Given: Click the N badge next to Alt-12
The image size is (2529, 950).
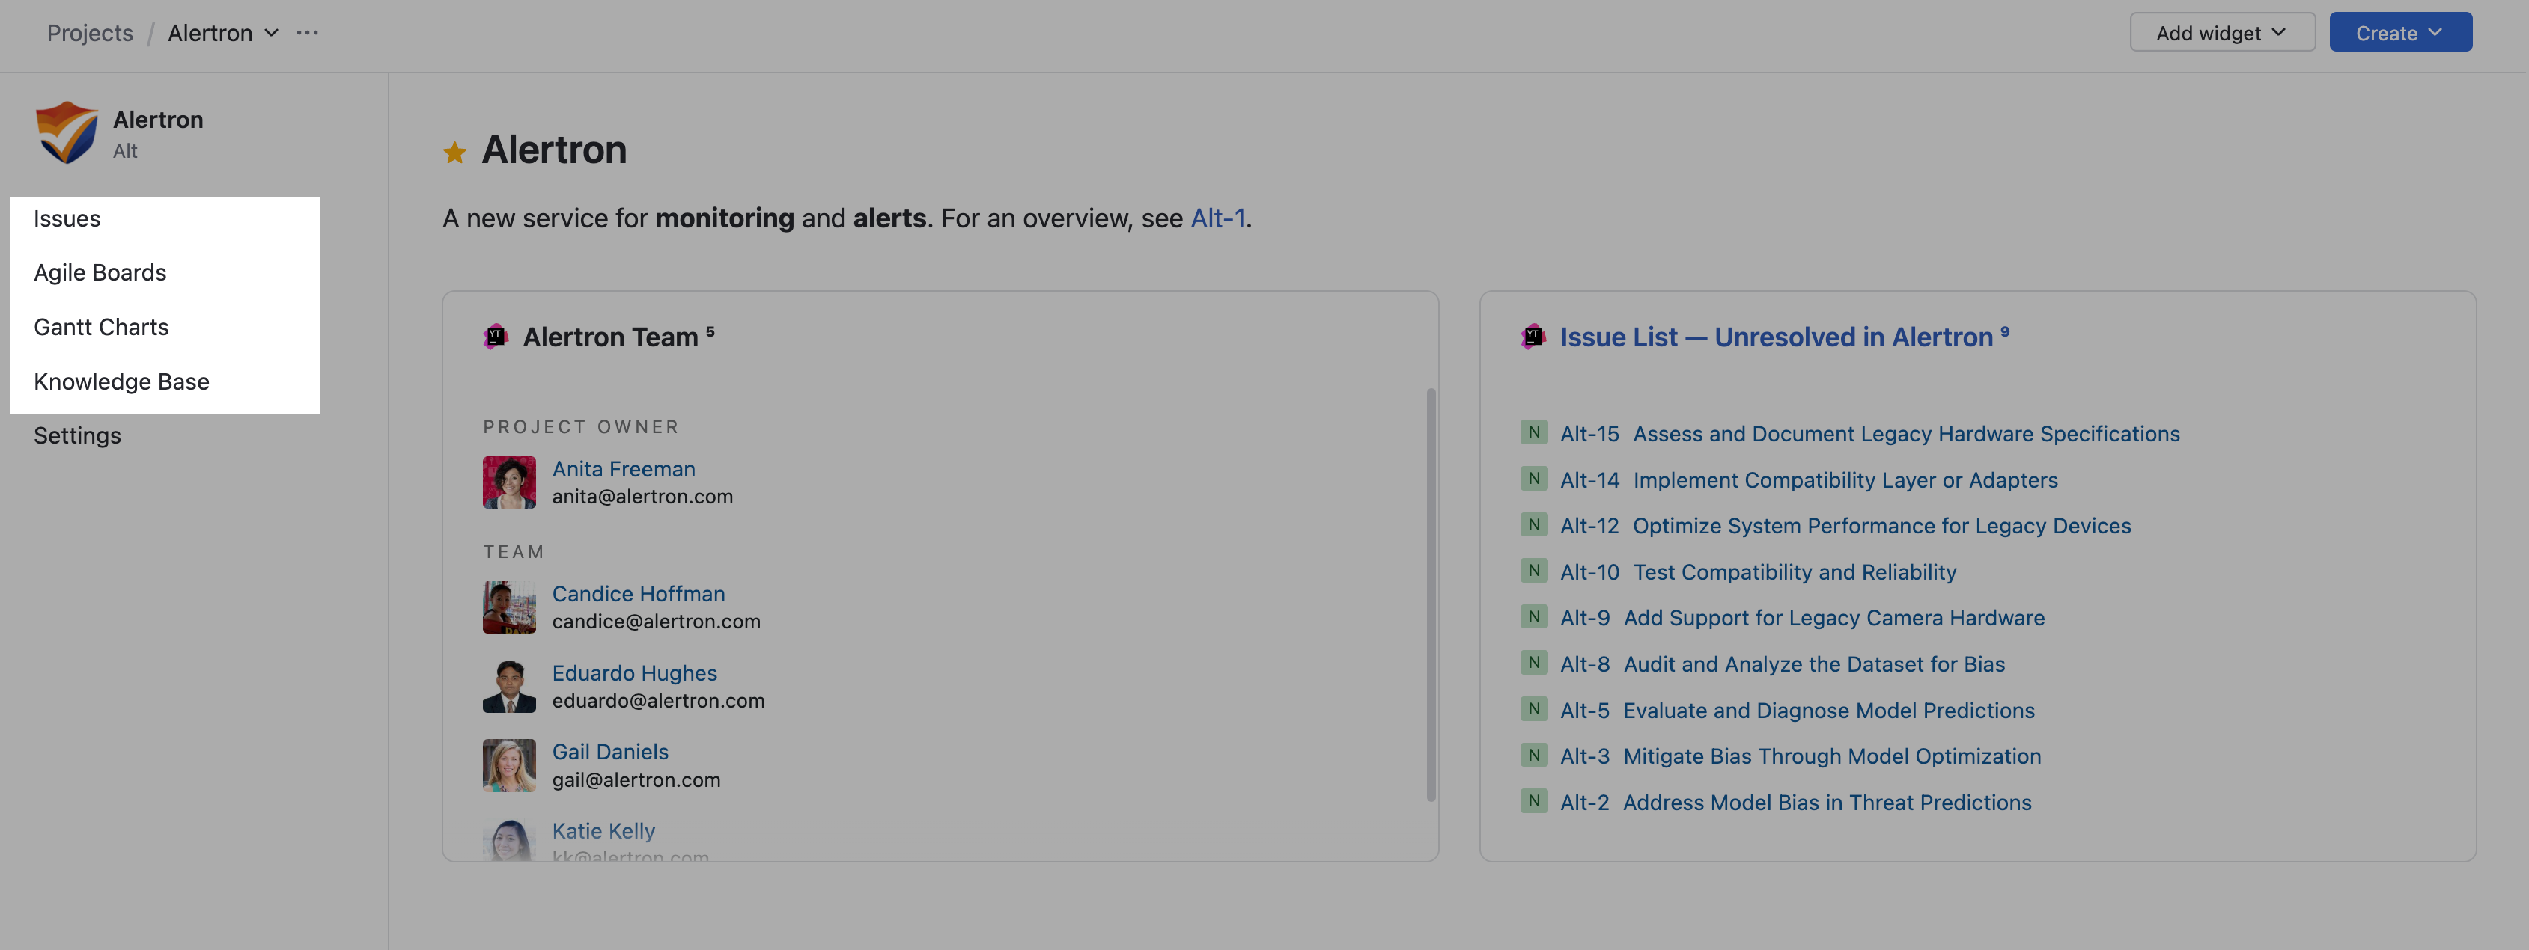Looking at the screenshot, I should [1533, 525].
